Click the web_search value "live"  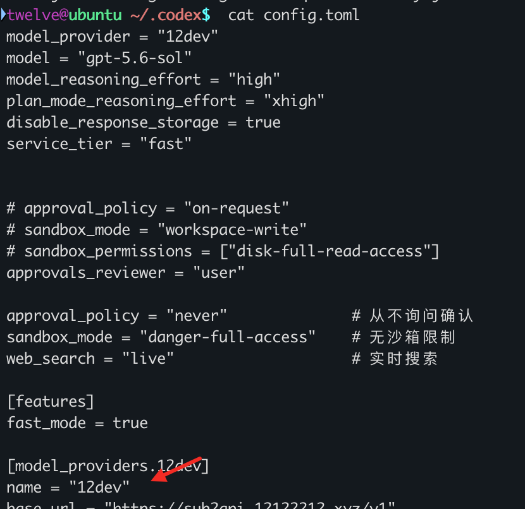(147, 359)
